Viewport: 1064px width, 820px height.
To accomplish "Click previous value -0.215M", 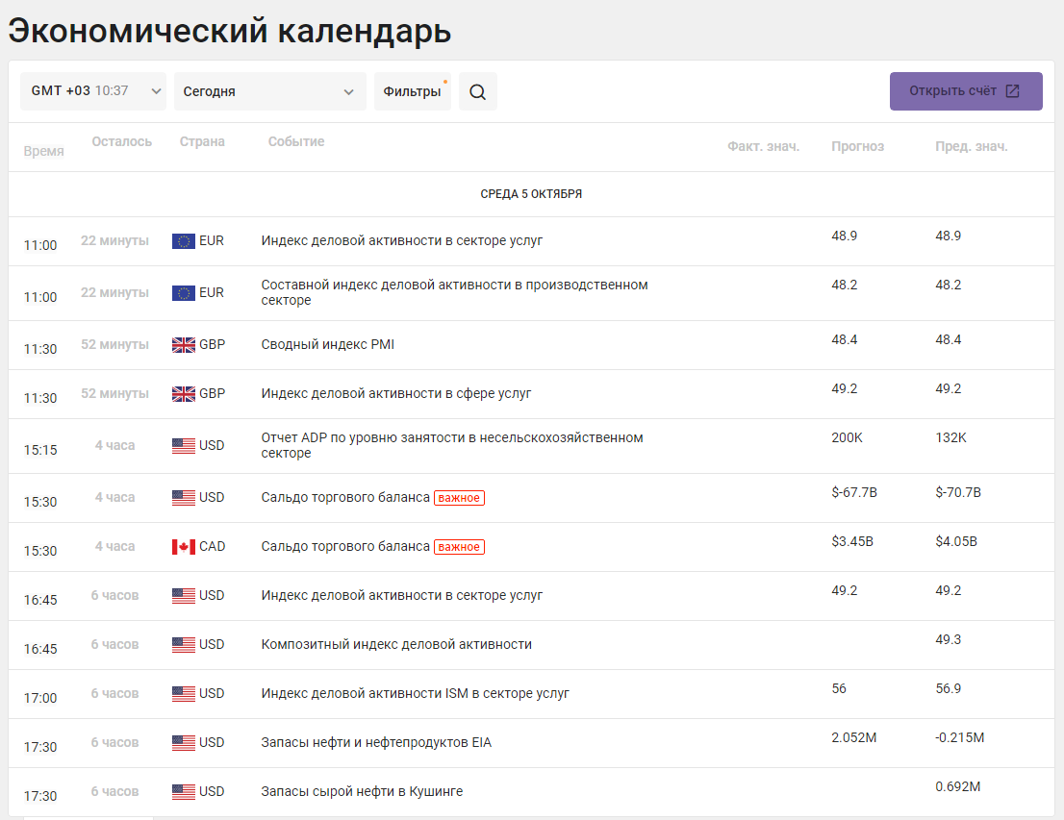I will [959, 738].
